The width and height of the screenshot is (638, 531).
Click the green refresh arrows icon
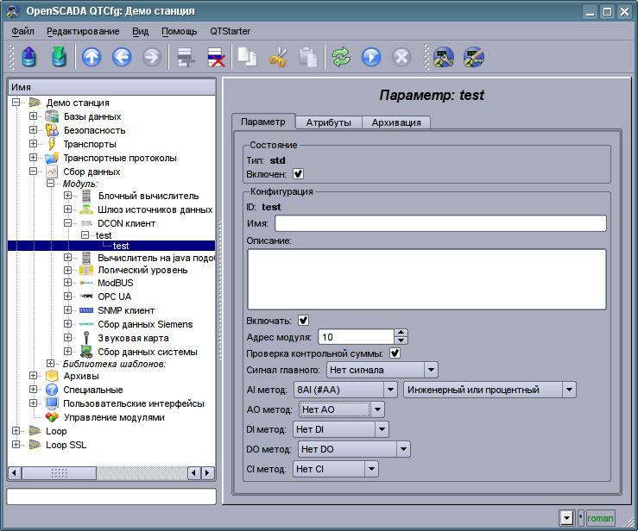341,58
